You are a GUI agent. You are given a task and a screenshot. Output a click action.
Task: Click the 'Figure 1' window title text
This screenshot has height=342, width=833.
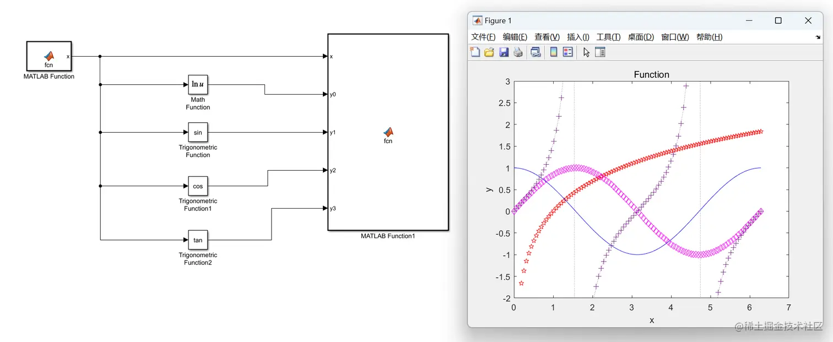pyautogui.click(x=498, y=20)
